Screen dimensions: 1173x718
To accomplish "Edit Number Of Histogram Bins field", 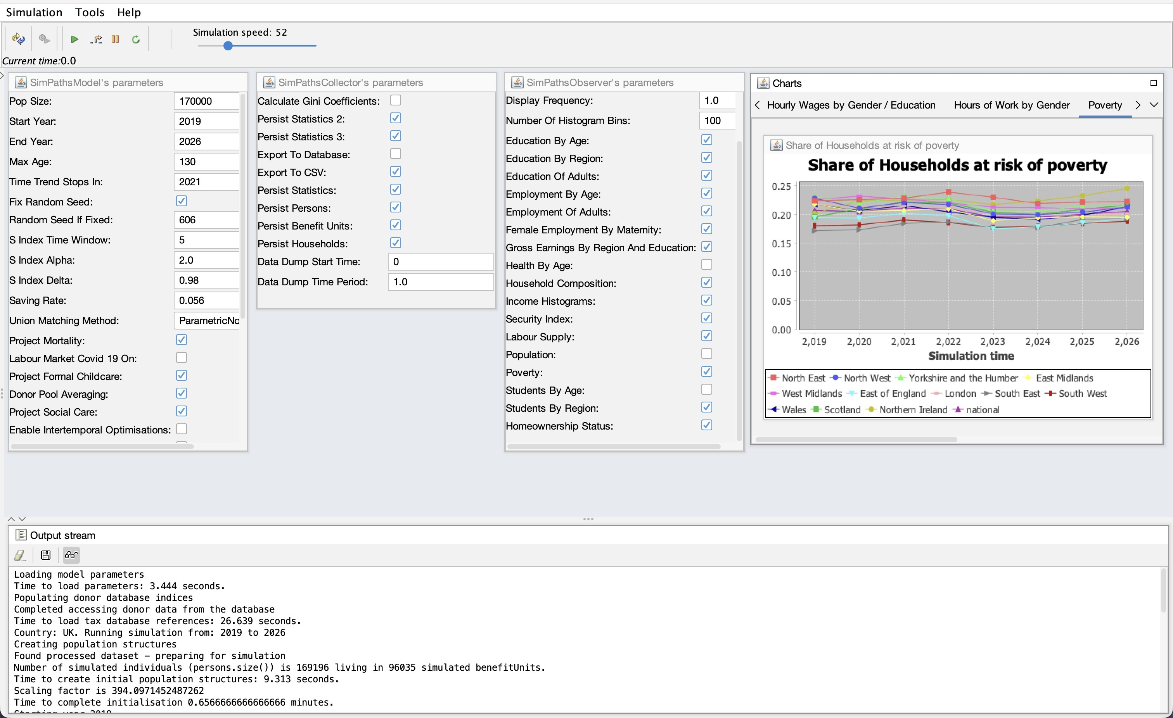I will pyautogui.click(x=718, y=121).
